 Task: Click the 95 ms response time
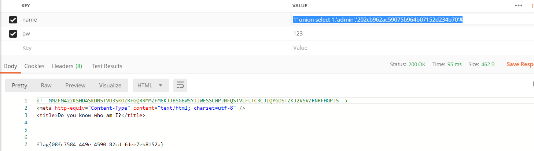454,64
